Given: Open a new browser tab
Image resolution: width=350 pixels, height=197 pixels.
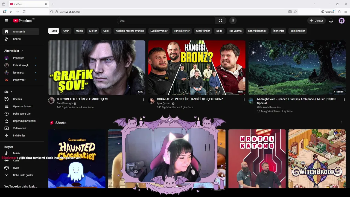Looking at the screenshot, I should (53, 4).
